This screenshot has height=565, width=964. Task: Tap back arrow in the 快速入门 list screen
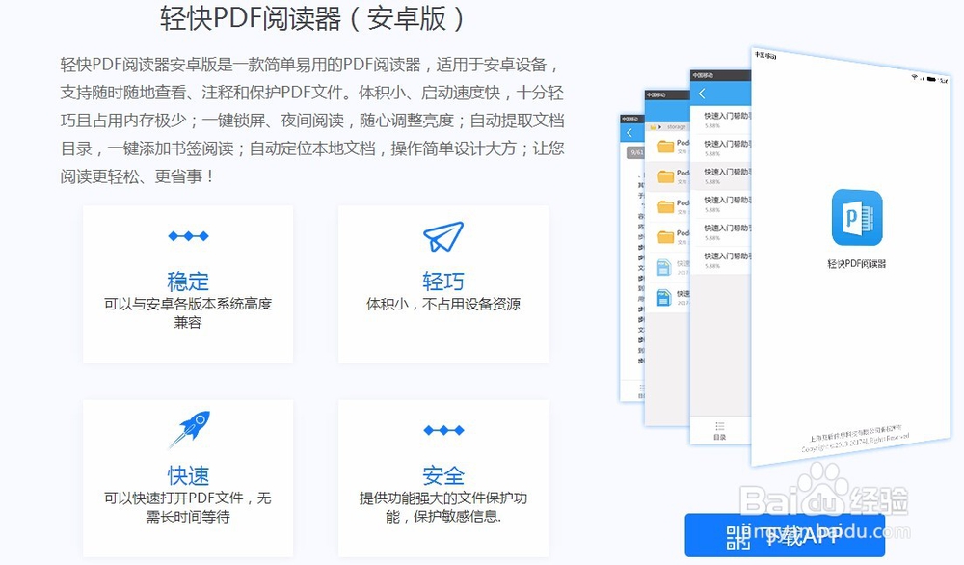coord(702,94)
